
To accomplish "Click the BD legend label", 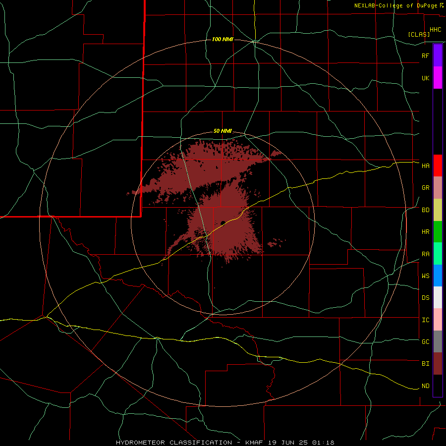I will click(425, 210).
